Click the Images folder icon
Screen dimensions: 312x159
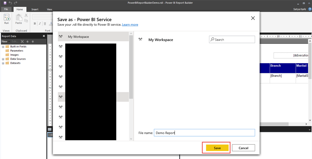(x=7, y=55)
